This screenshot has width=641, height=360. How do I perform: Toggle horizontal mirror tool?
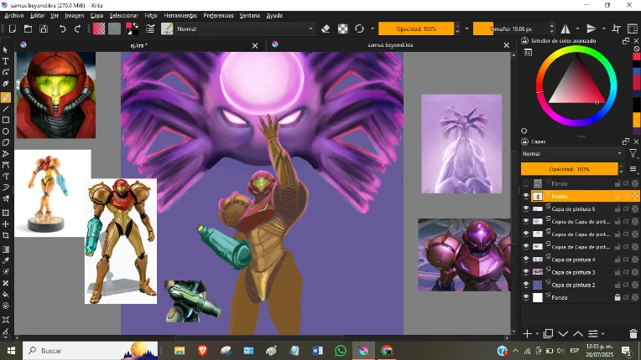[x=565, y=29]
